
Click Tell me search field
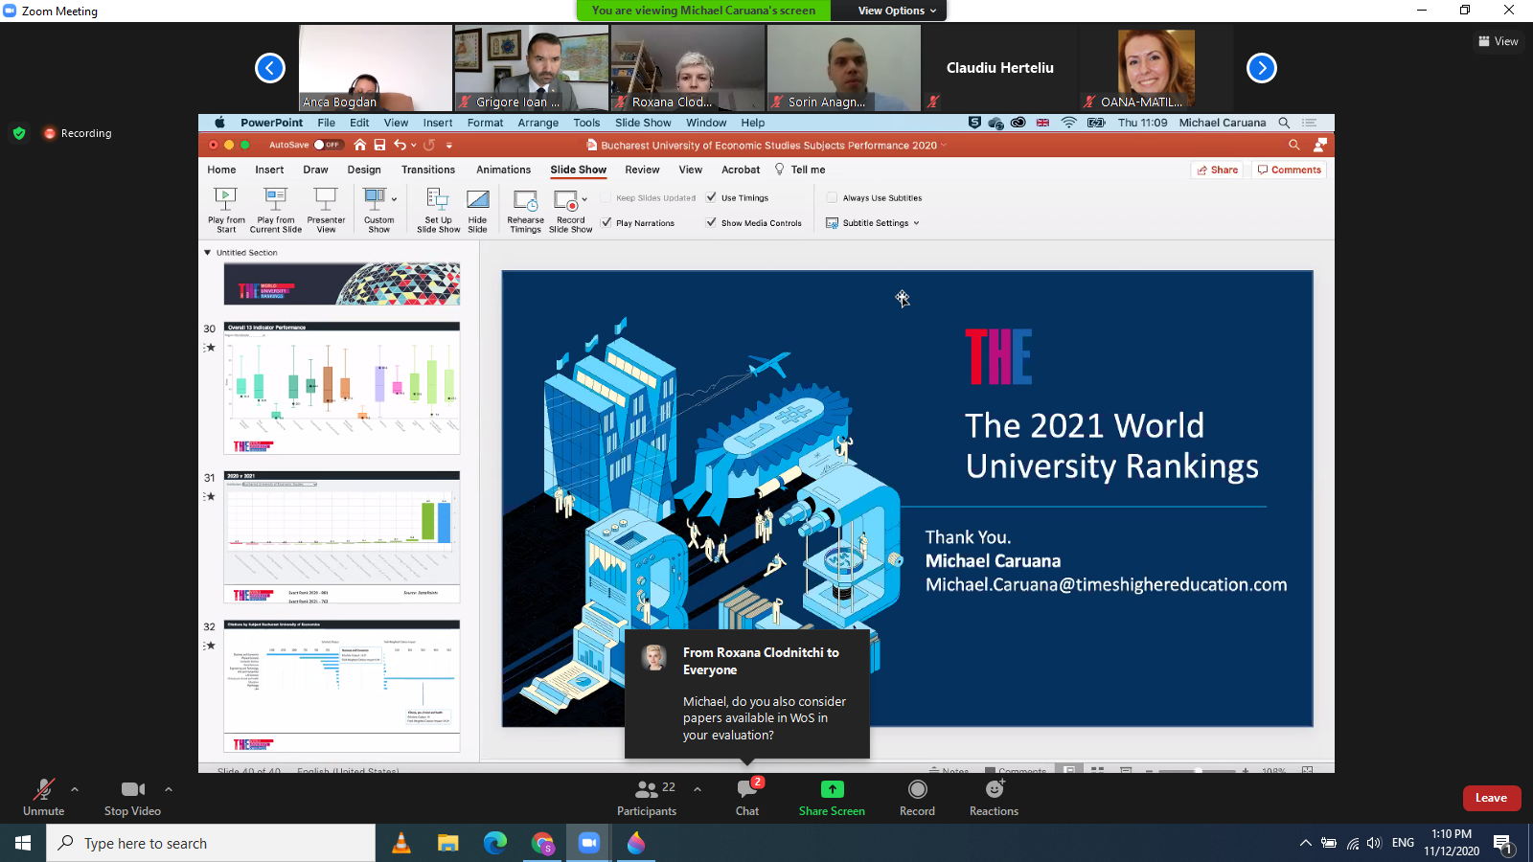pos(800,170)
